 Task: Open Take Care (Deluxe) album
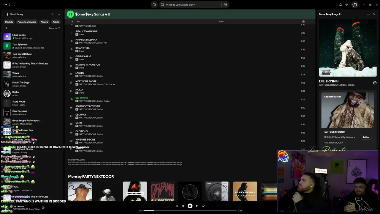[32, 56]
